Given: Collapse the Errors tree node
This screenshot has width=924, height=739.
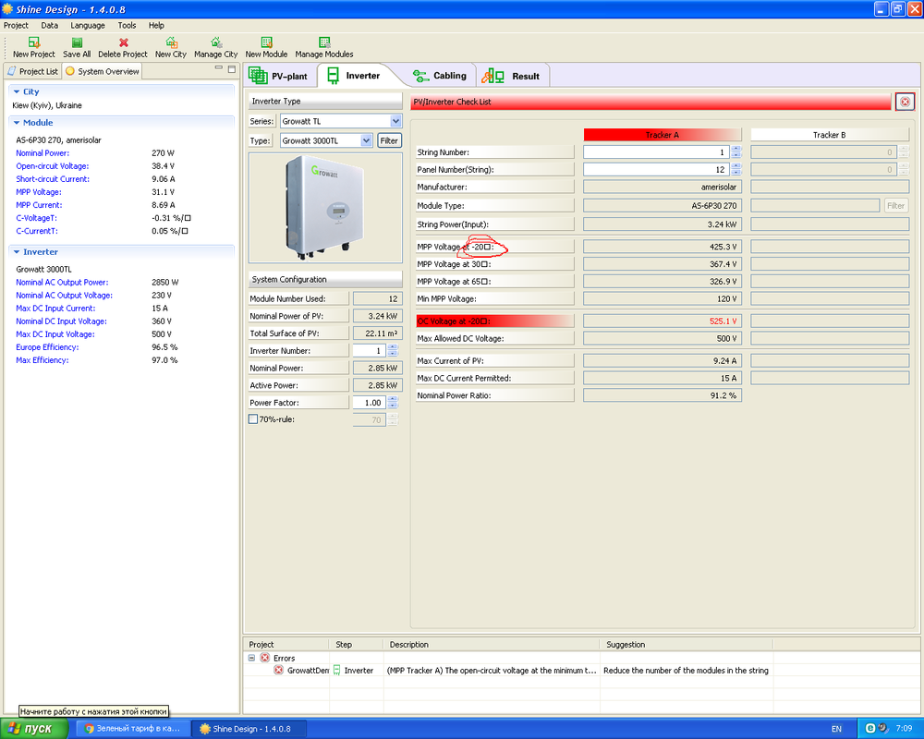Looking at the screenshot, I should tap(251, 658).
